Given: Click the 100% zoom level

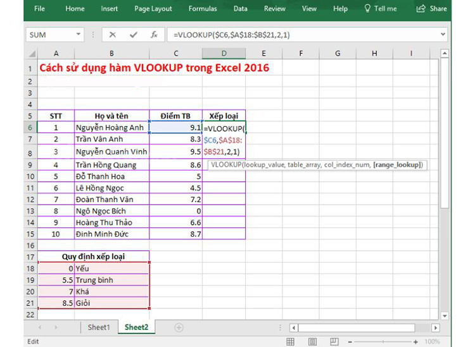Looking at the screenshot, I should click(432, 342).
